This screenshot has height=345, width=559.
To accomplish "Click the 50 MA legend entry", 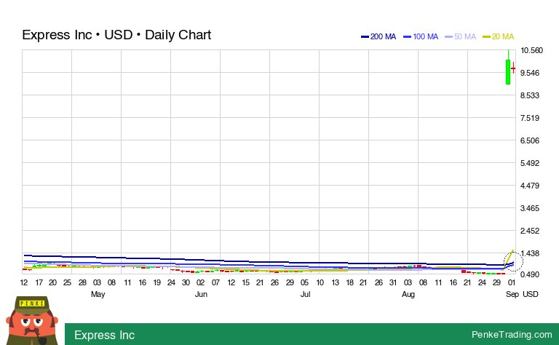I will tap(461, 36).
